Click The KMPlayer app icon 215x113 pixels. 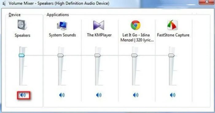(x=99, y=25)
